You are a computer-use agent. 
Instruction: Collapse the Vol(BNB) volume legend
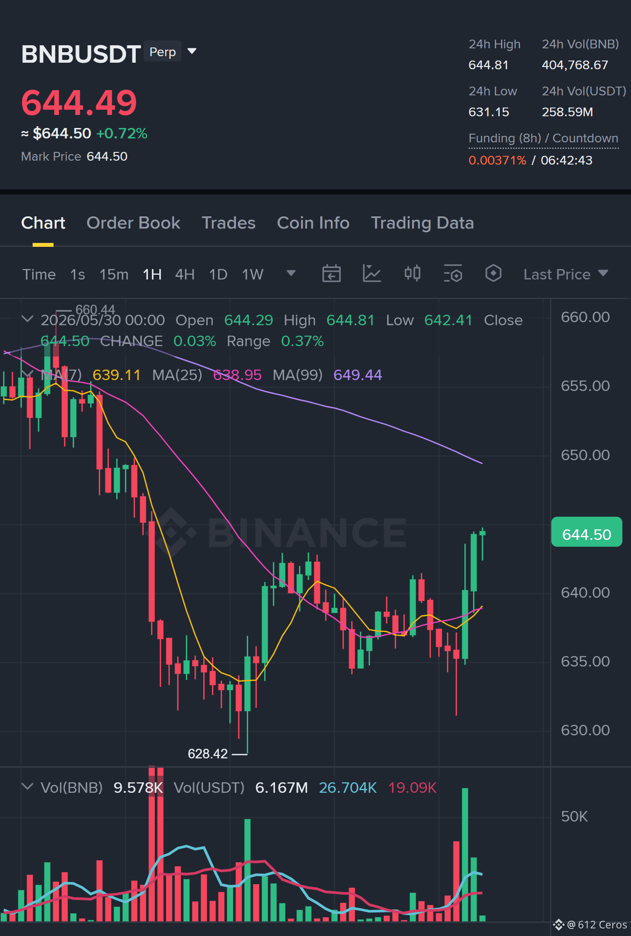click(27, 787)
